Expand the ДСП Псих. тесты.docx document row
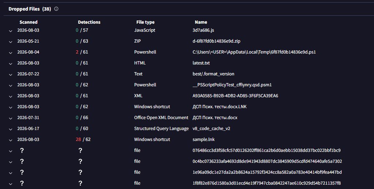 [11, 118]
